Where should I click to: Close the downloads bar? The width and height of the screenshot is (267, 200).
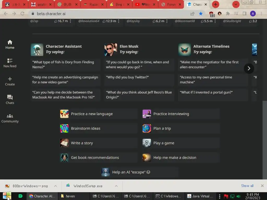262,186
